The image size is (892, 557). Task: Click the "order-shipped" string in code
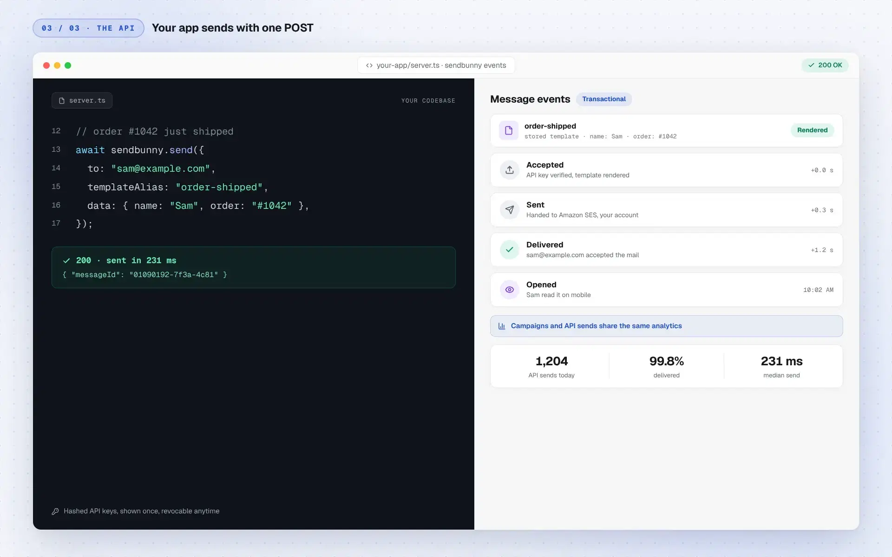219,187
